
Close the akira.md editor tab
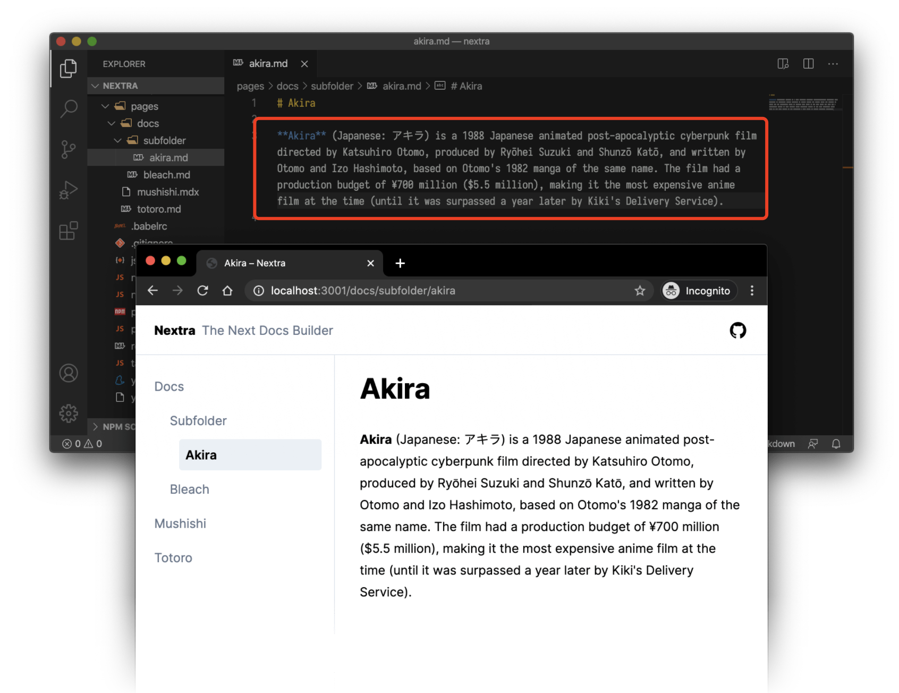click(304, 64)
